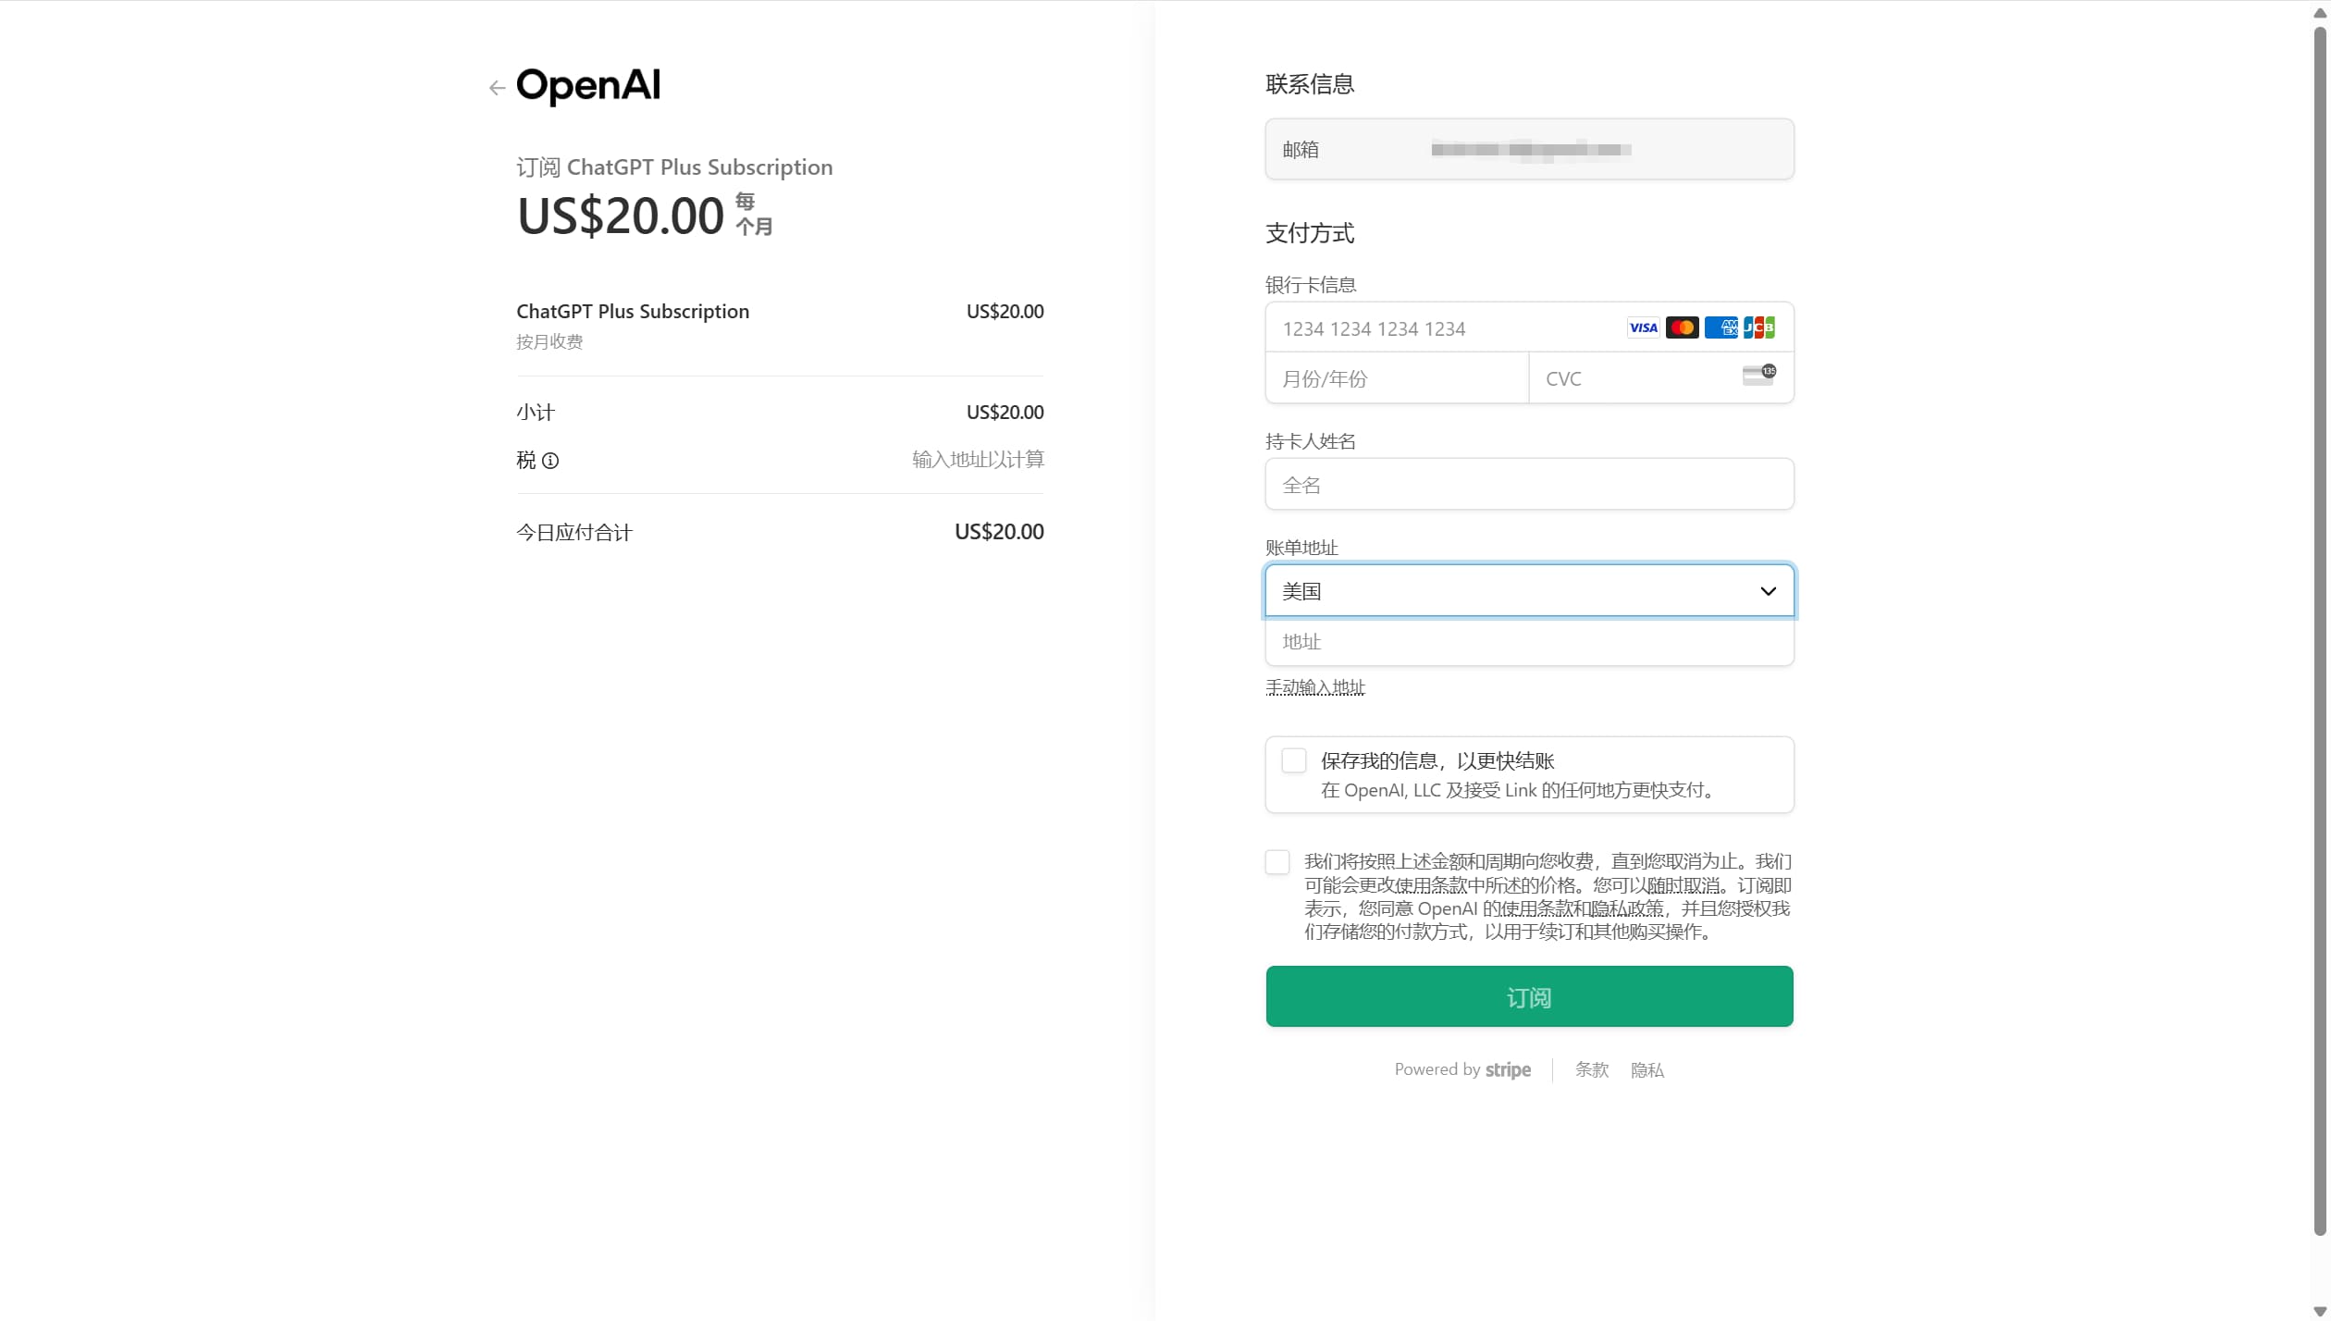Click the green 订阅 subscribe button
Screen dimensions: 2331x1321
(x=1529, y=996)
